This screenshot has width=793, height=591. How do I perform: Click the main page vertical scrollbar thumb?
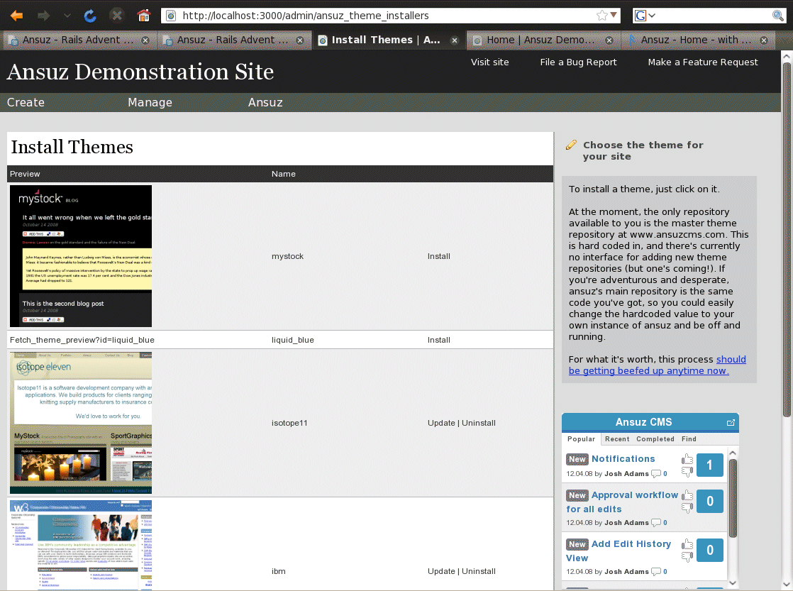pyautogui.click(x=787, y=239)
